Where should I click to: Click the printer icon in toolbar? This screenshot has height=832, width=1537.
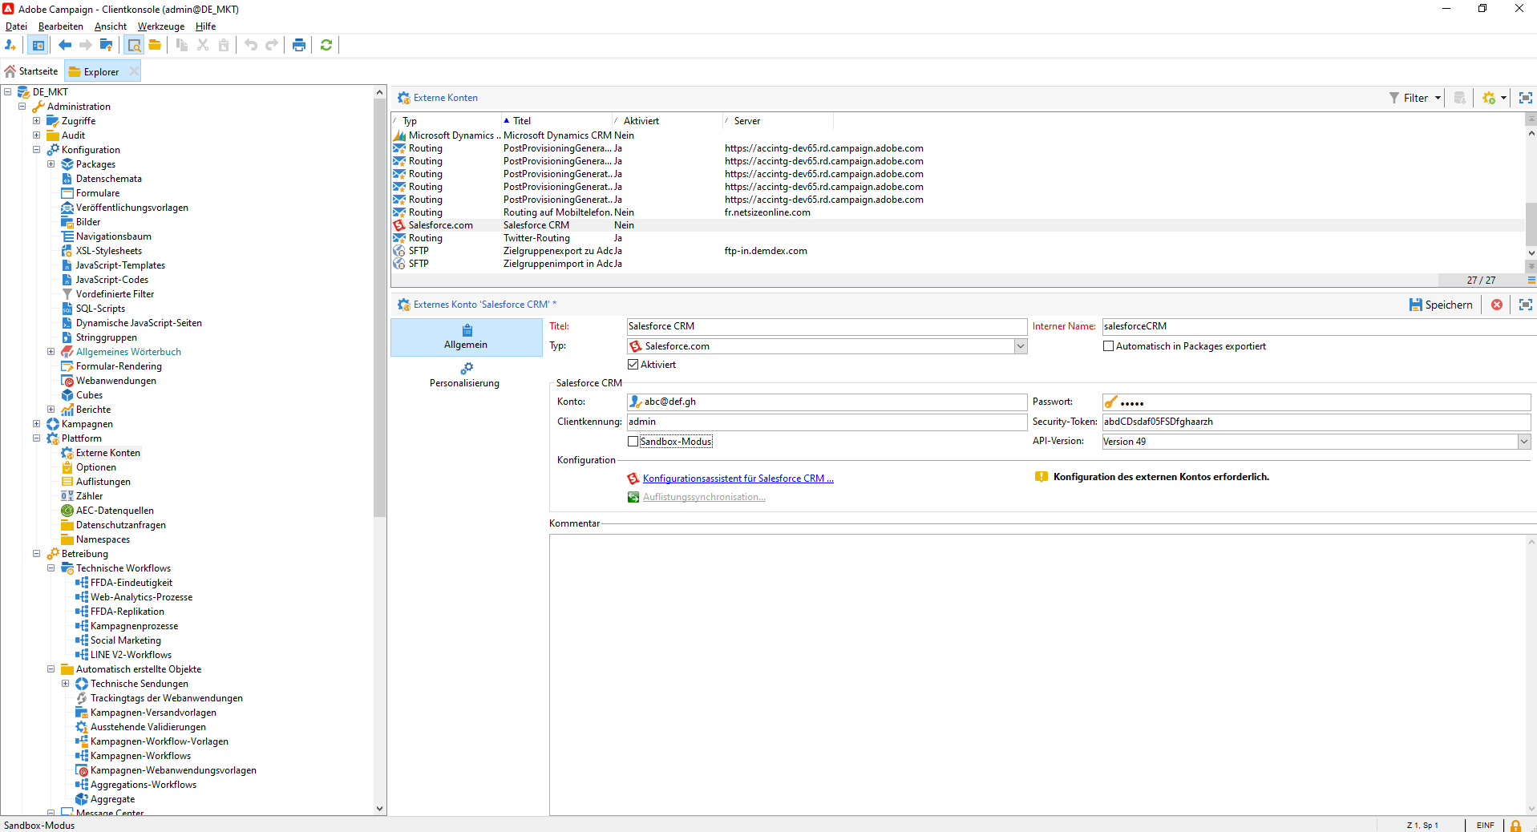[299, 45]
